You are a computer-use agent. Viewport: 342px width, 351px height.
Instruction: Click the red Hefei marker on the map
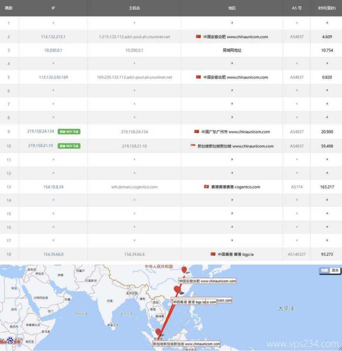pos(184,270)
